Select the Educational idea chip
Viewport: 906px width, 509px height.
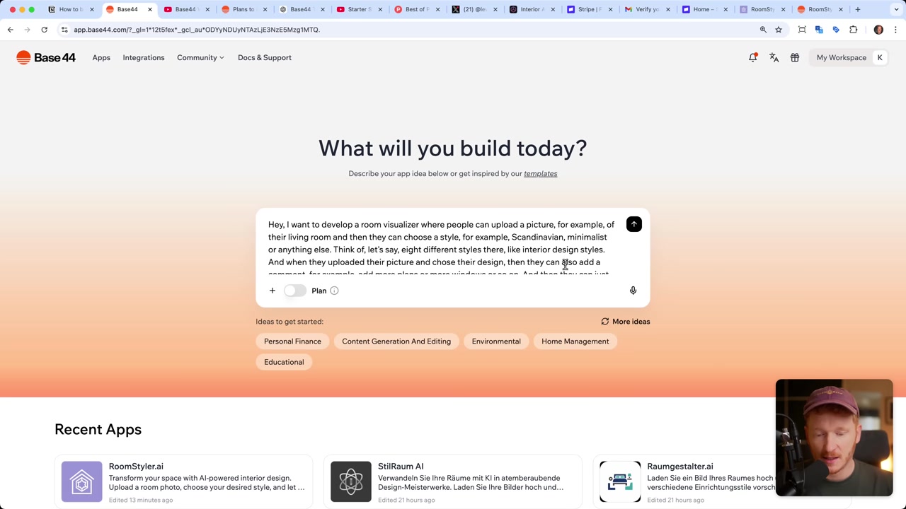284,362
